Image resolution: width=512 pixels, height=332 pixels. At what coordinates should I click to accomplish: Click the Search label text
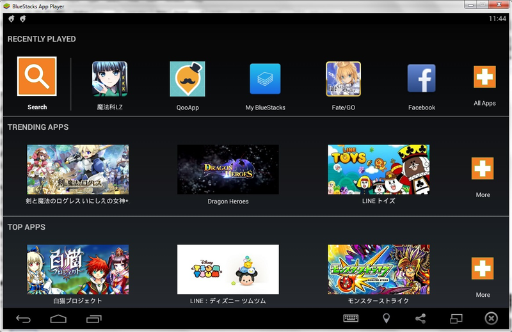[x=37, y=107]
